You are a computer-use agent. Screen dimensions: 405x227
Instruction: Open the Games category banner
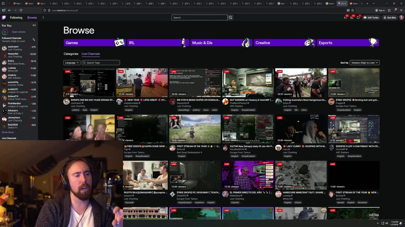(x=95, y=43)
